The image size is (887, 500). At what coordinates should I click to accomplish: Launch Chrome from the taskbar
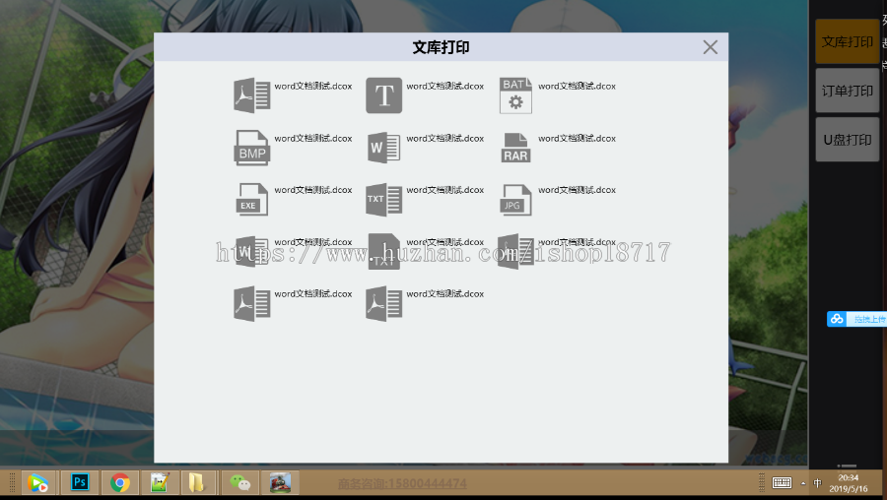pyautogui.click(x=120, y=483)
